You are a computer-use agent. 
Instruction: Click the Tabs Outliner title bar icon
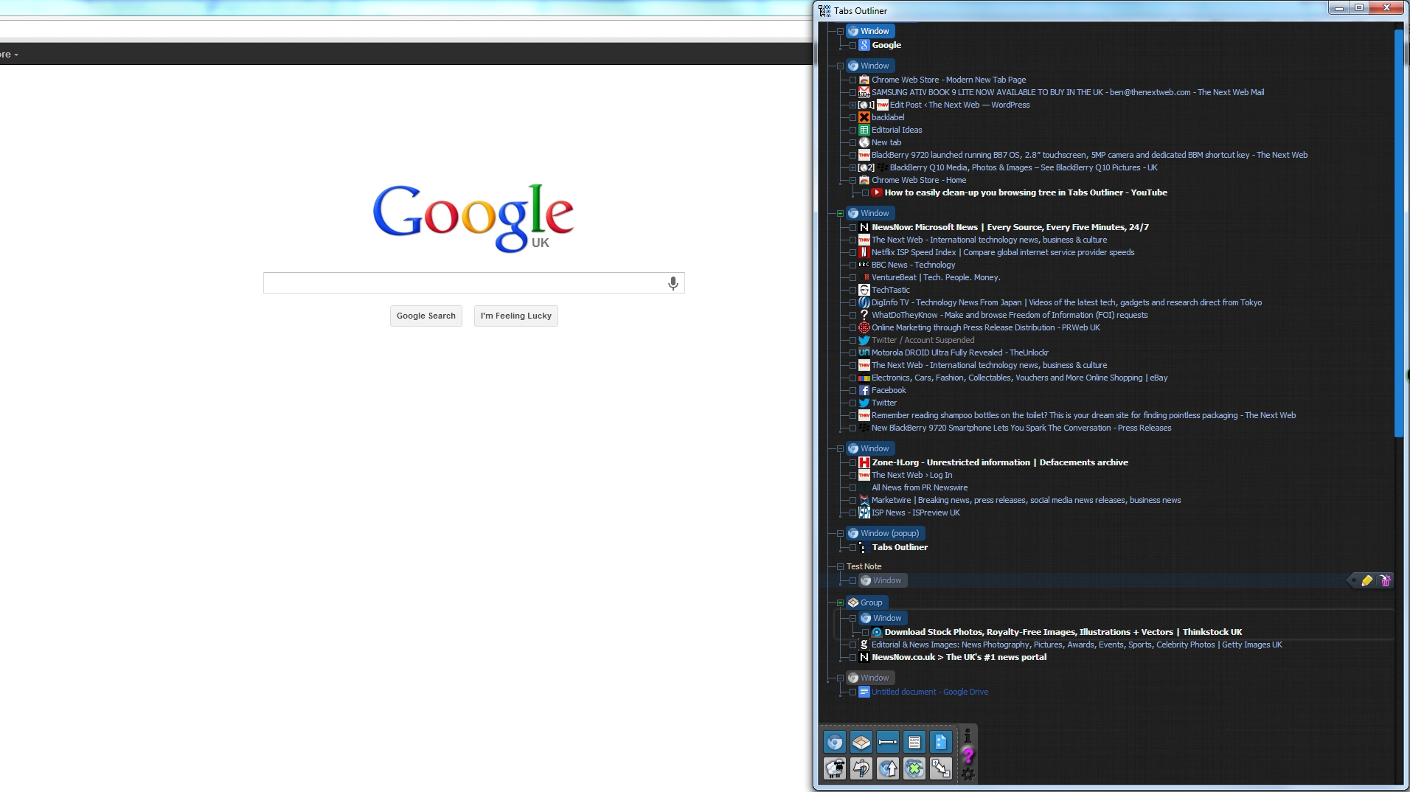[x=824, y=11]
